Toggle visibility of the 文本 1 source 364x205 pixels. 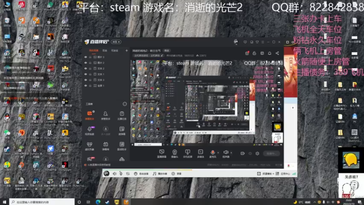pyautogui.click(x=86, y=74)
